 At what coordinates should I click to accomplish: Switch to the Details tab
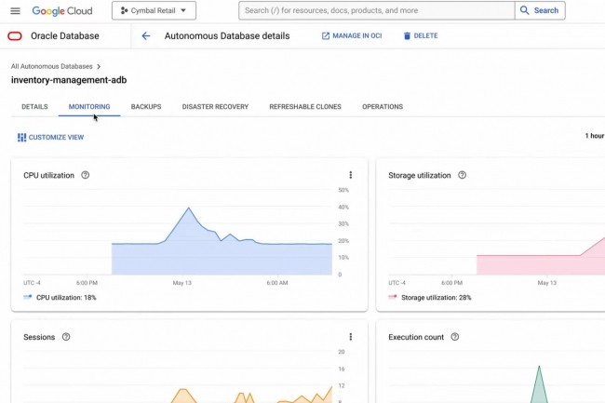pyautogui.click(x=34, y=107)
